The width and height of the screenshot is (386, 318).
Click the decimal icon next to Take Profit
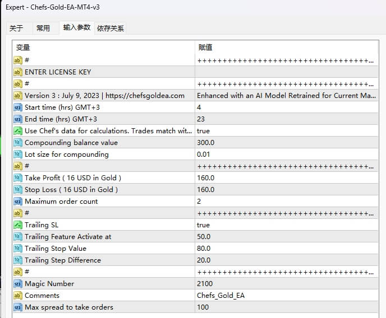tap(17, 177)
